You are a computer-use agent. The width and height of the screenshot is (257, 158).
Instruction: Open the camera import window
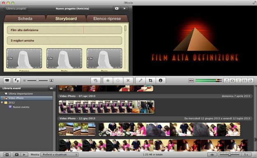click(x=7, y=81)
